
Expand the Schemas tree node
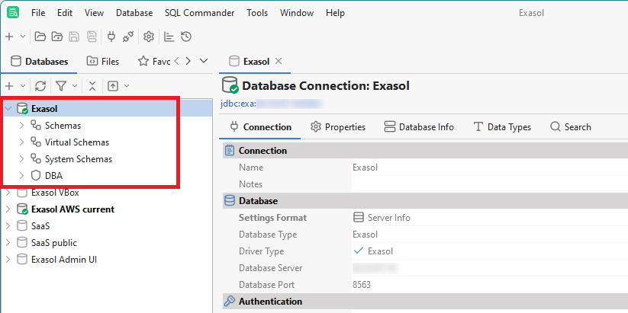click(x=21, y=126)
